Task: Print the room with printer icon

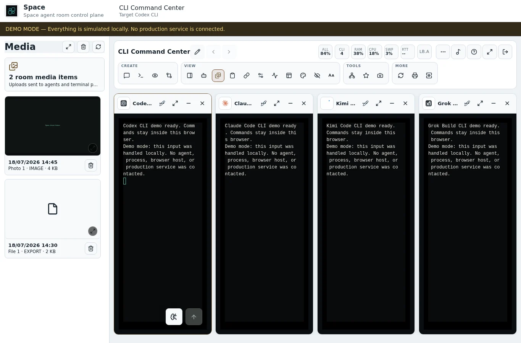Action: click(415, 75)
